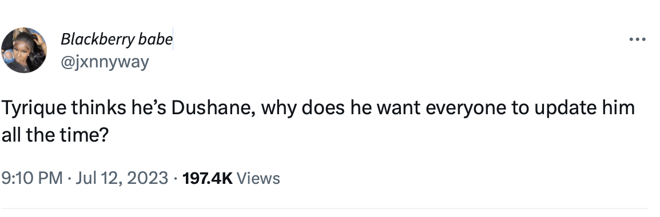
Task: Select the word Tyrique in the tweet
Action: (x=34, y=108)
